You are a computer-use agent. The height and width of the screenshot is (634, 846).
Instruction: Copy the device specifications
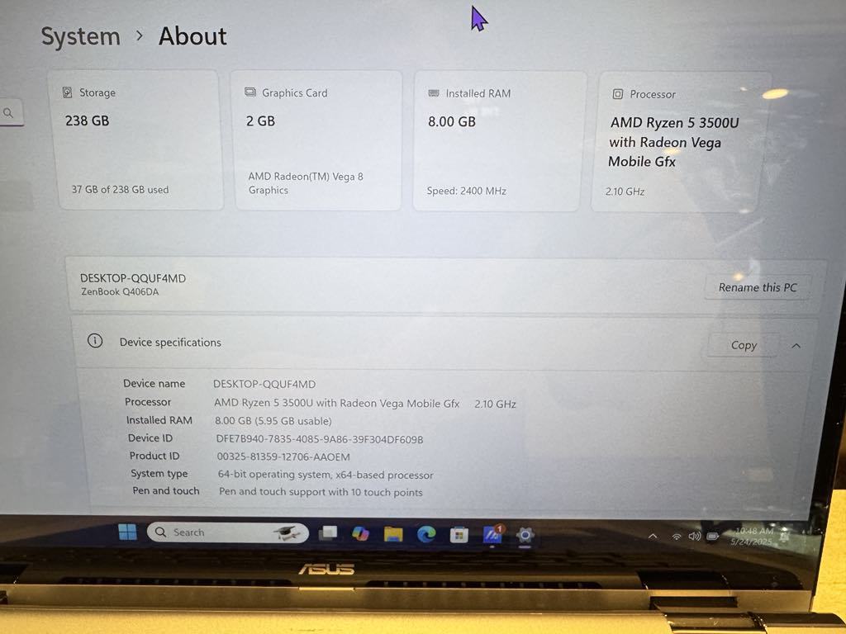click(x=744, y=345)
